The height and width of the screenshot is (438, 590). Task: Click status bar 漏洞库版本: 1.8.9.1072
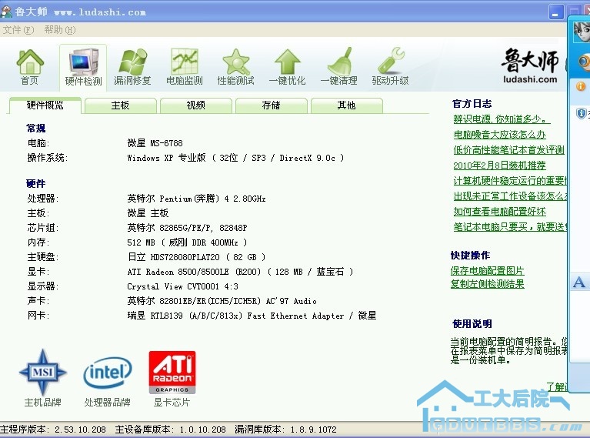click(285, 430)
